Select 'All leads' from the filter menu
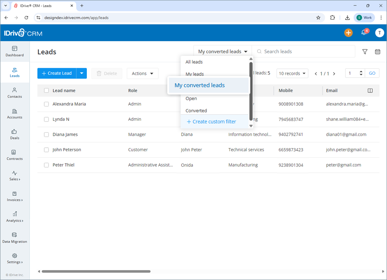Viewport: 387px width, 280px height. click(x=193, y=61)
